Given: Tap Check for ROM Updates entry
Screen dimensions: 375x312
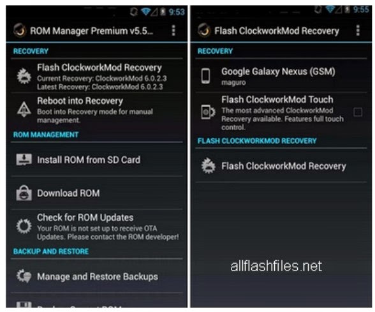Looking at the screenshot, I should click(x=97, y=226).
